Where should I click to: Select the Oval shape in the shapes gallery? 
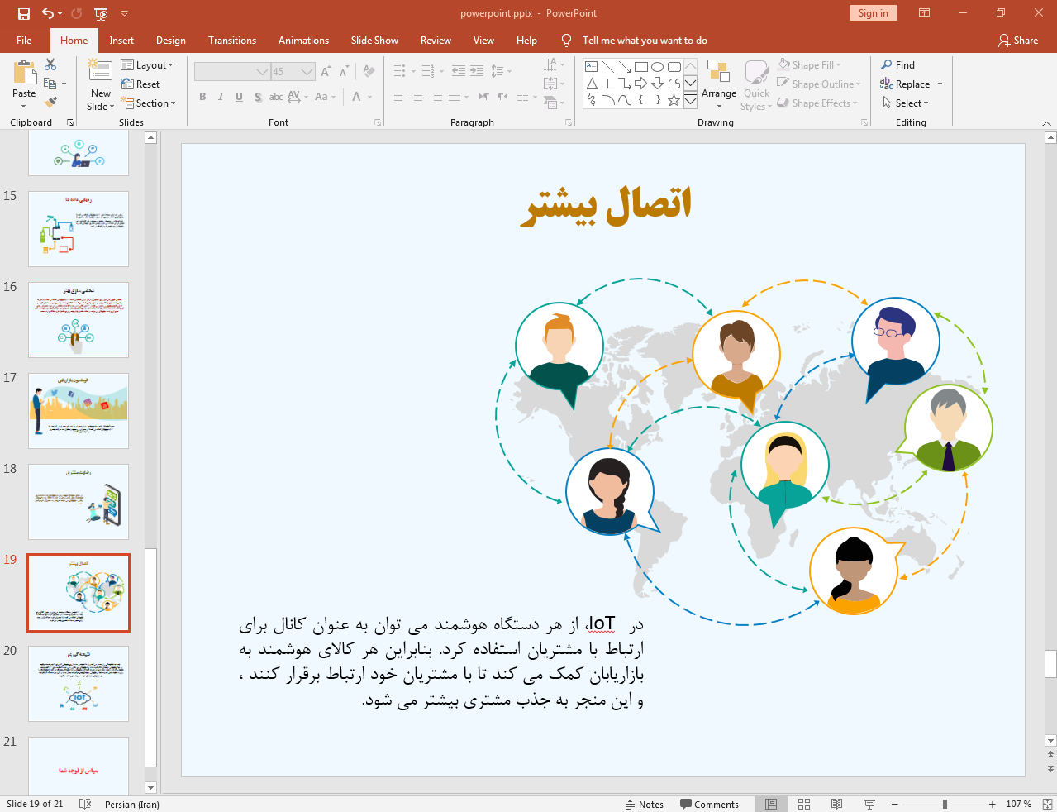tap(657, 67)
